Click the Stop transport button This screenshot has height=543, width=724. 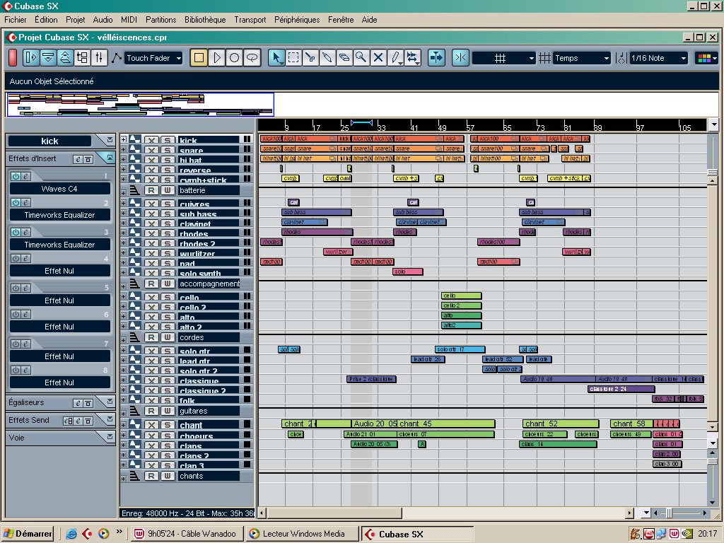point(199,58)
